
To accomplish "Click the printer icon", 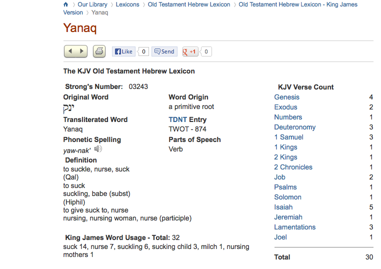I will click(99, 51).
